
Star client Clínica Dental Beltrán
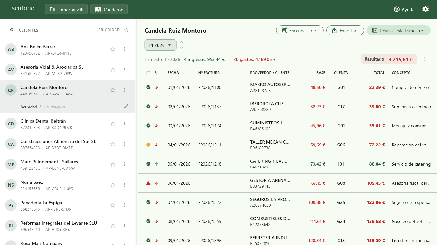pos(113,123)
